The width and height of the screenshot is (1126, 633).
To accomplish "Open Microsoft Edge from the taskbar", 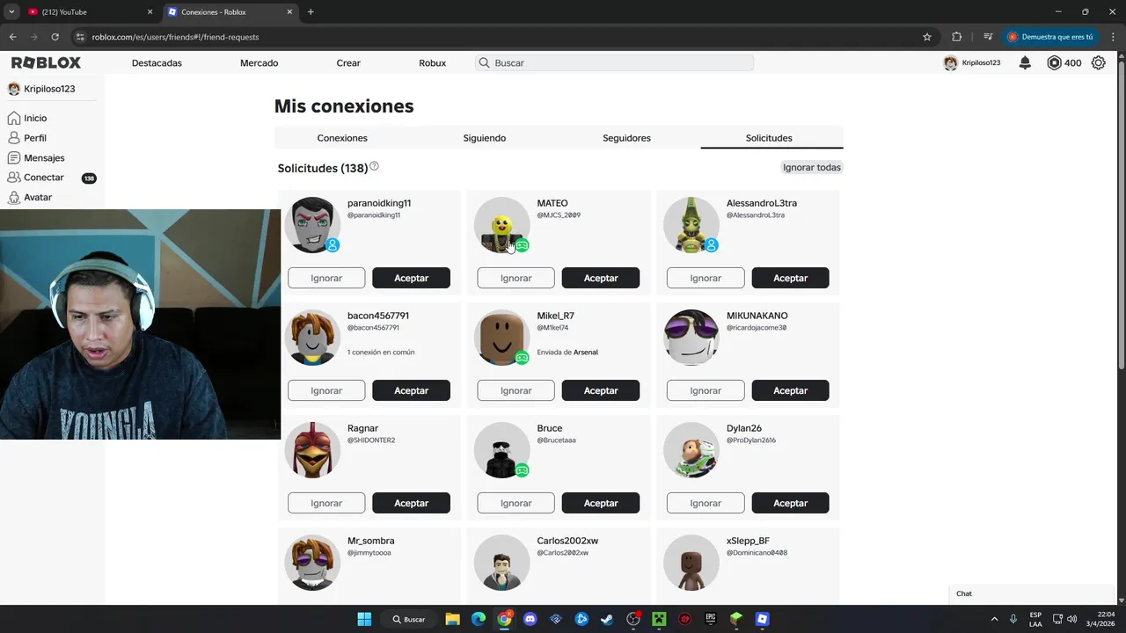I will tap(478, 619).
